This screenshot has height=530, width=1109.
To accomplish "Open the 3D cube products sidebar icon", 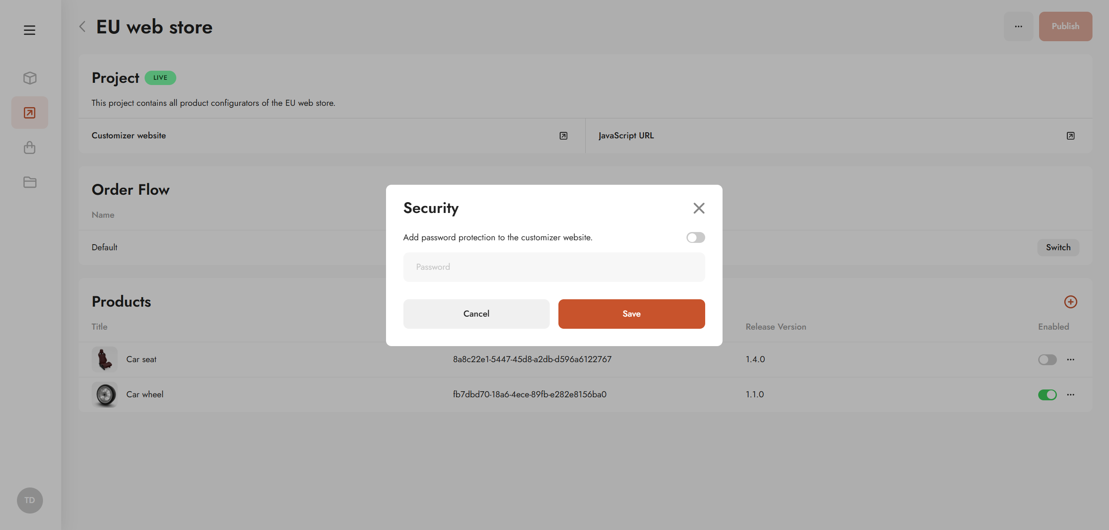I will pyautogui.click(x=30, y=78).
